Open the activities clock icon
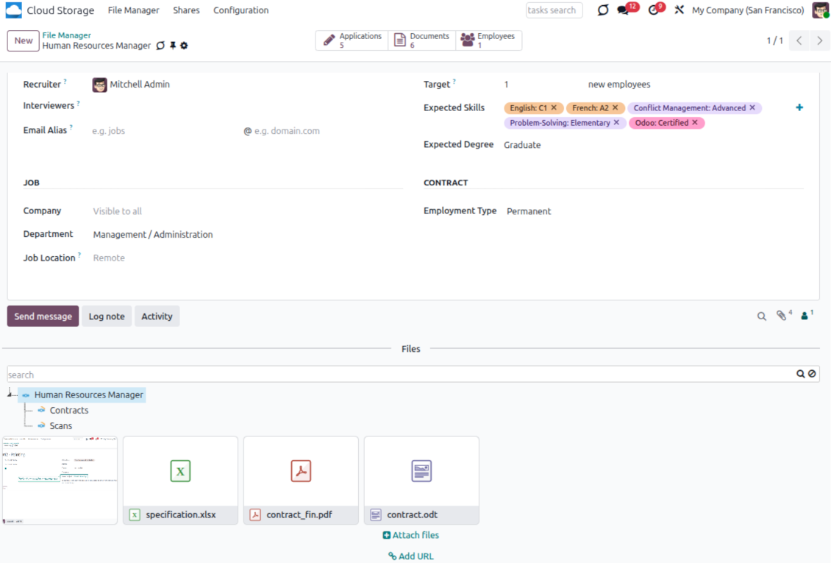The image size is (831, 563). (653, 10)
